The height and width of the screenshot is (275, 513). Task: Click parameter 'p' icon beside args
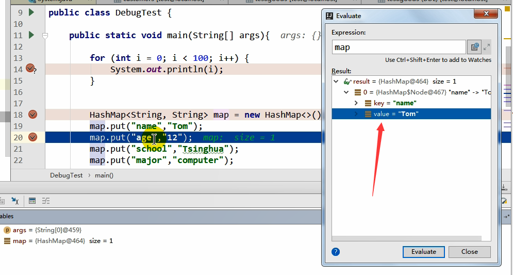click(x=7, y=230)
